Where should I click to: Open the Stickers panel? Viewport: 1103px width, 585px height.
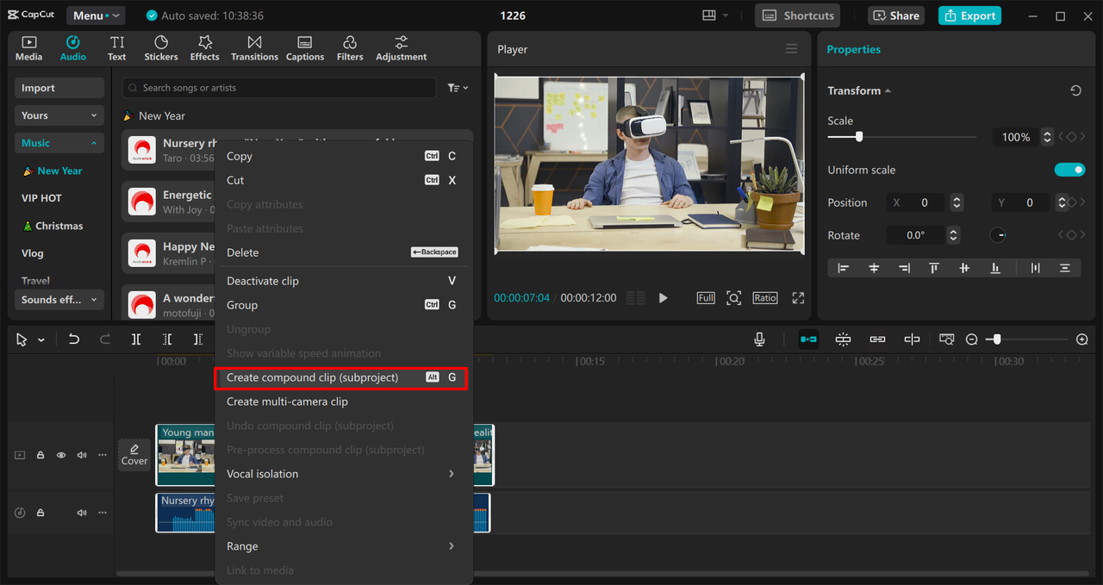[161, 47]
